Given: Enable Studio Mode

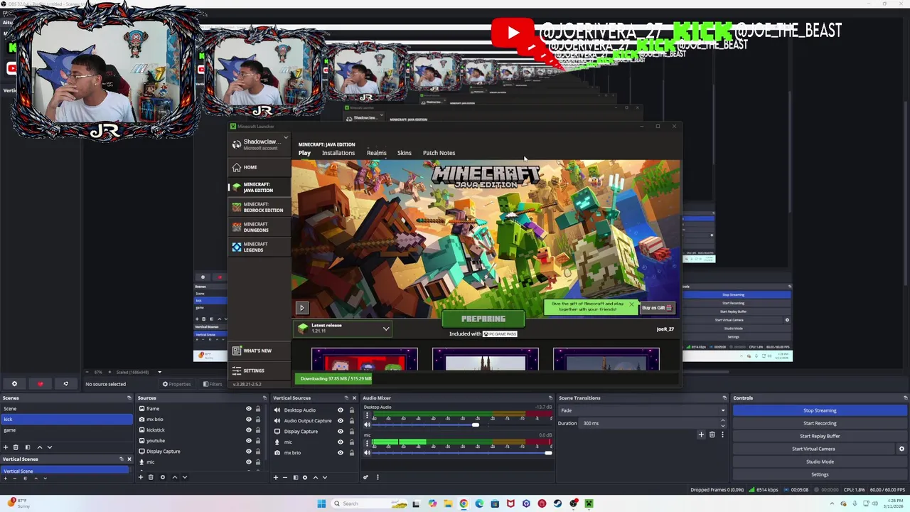Looking at the screenshot, I should tap(820, 462).
